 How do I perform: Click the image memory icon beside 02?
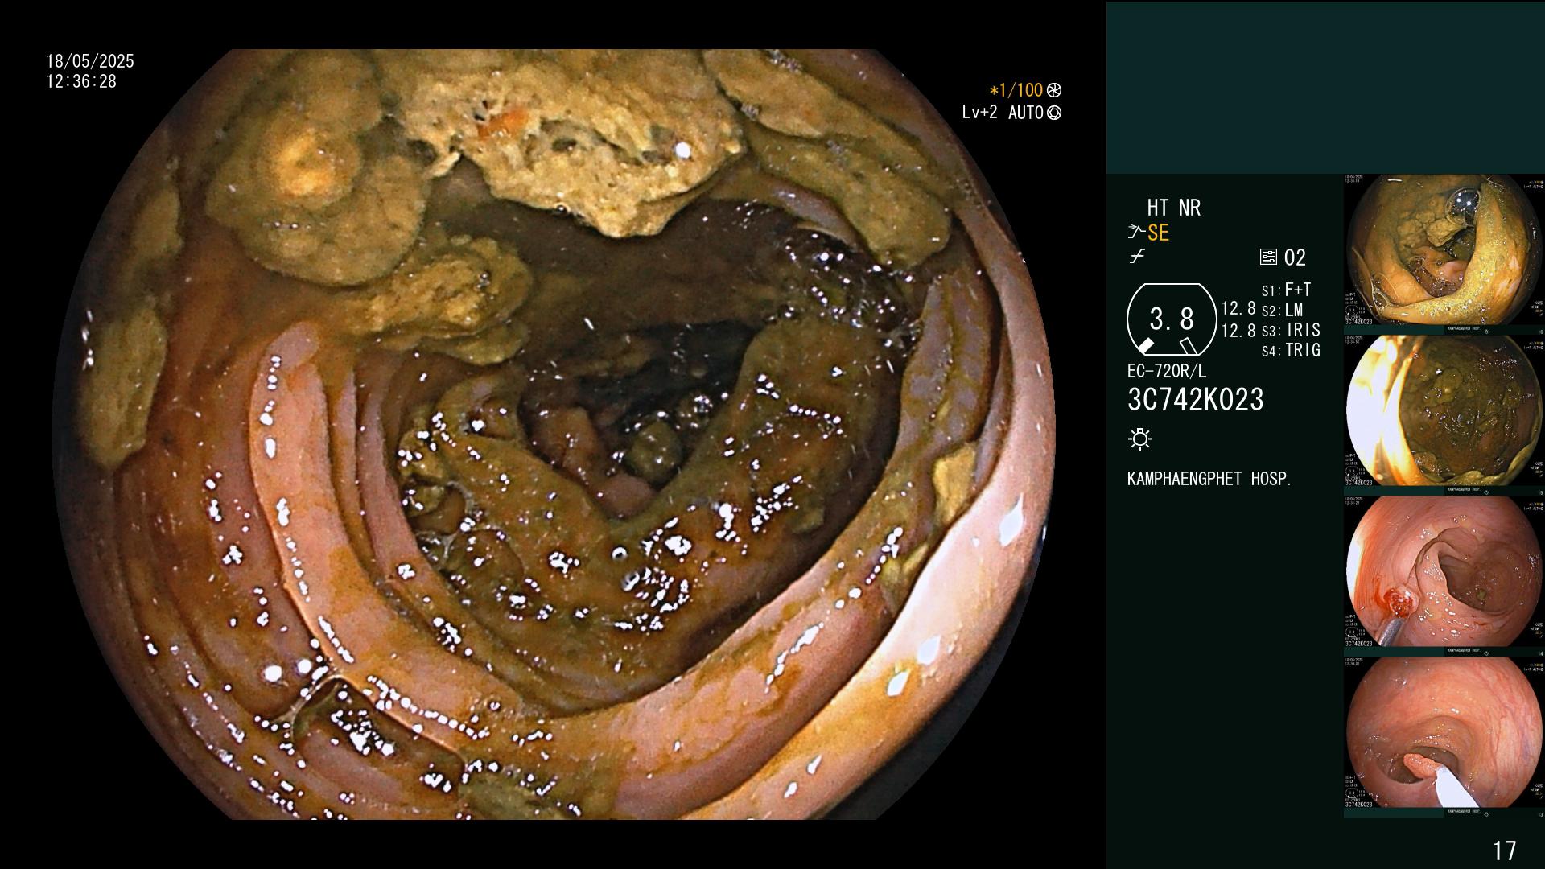(x=1268, y=257)
